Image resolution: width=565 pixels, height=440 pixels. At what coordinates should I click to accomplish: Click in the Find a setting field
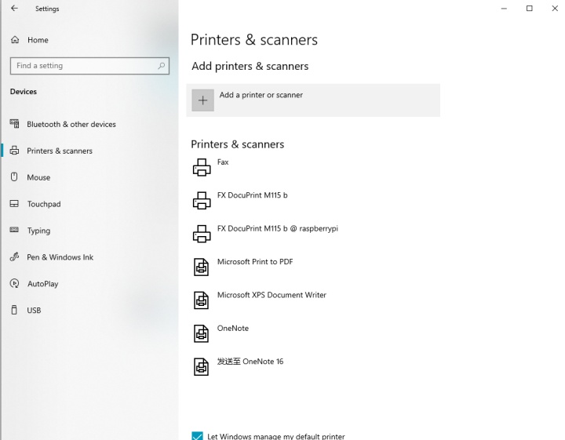pyautogui.click(x=89, y=66)
